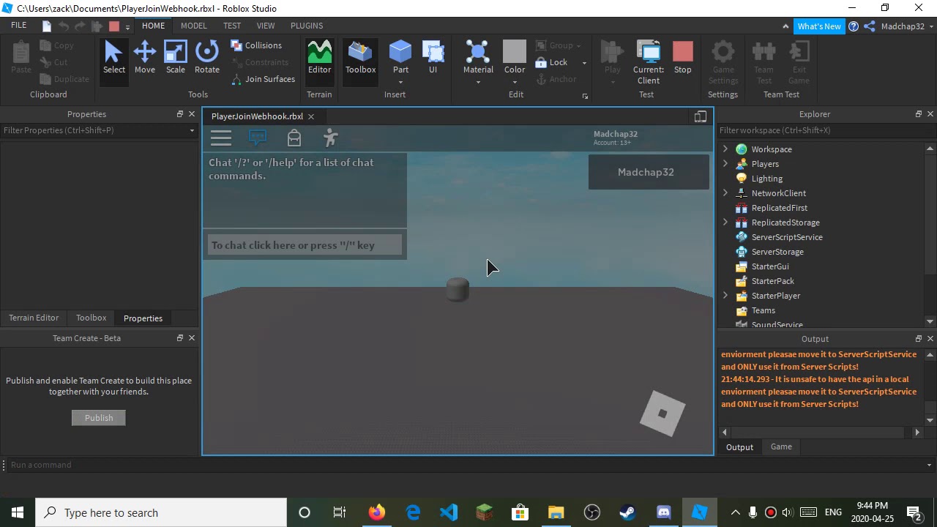Viewport: 937px width, 527px height.
Task: Click the Stop test button
Action: [x=682, y=59]
